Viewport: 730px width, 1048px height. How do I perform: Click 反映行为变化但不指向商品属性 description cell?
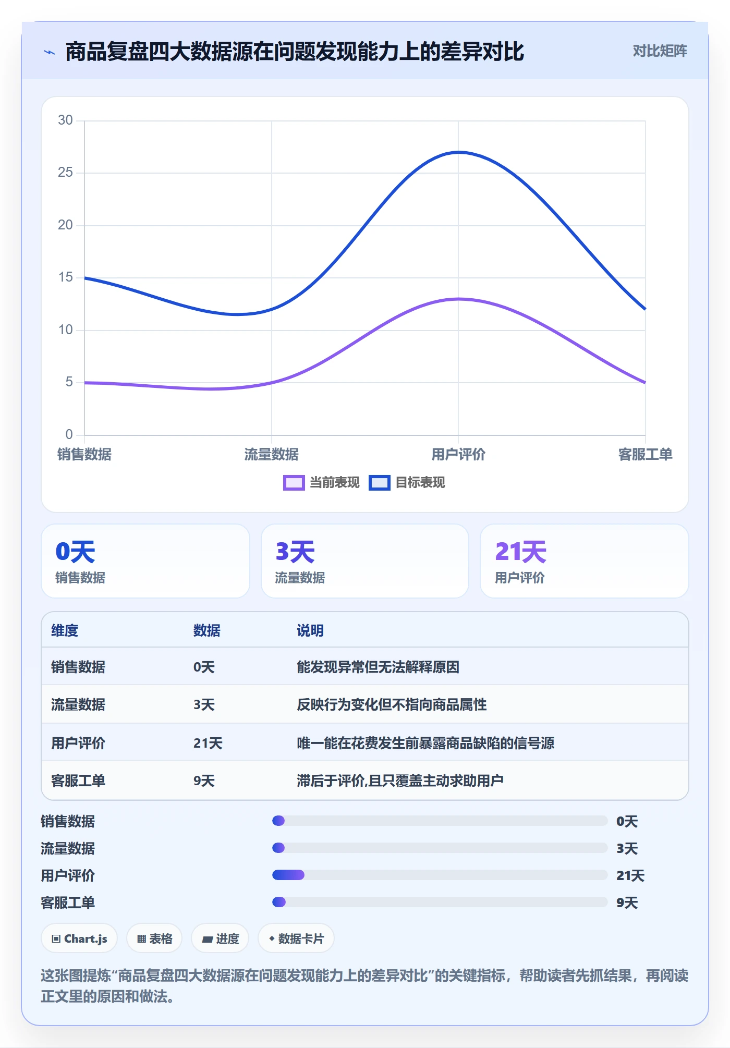pos(392,704)
